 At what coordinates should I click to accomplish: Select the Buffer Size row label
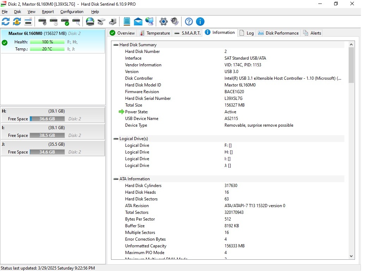point(135,226)
